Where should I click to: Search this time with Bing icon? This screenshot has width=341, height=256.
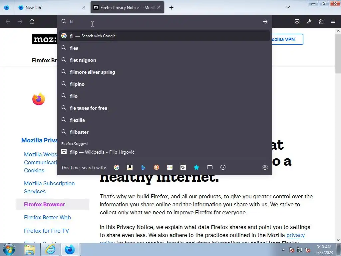point(143,167)
